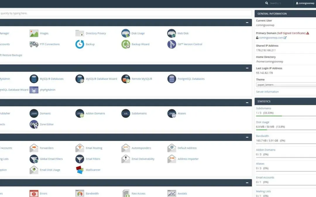Select the shared IP 178.218.166.211 text
Screen dimensions: 316x197
point(266,50)
